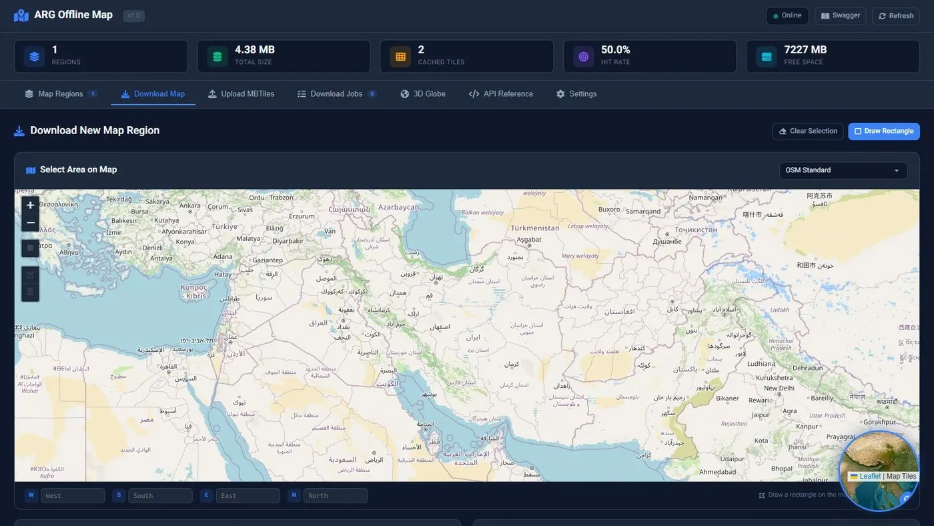Open the API Reference tab
This screenshot has width=934, height=526.
[501, 94]
